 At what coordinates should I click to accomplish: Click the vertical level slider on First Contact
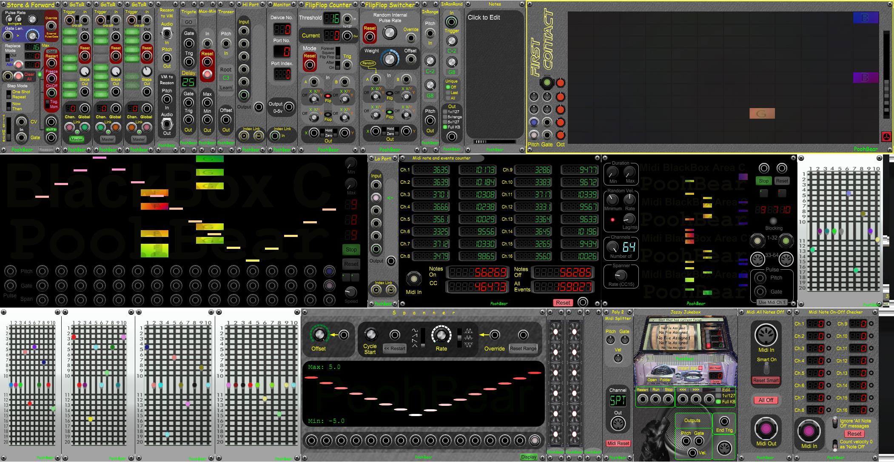(x=886, y=74)
